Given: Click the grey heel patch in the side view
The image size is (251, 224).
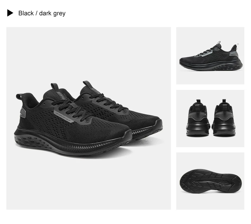Looking at the screenshot, I should coord(234,54).
